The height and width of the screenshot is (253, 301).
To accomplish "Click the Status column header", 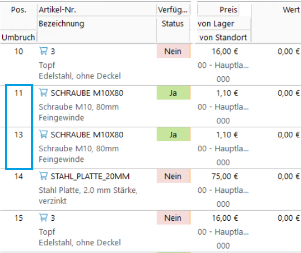I will pos(173,24).
